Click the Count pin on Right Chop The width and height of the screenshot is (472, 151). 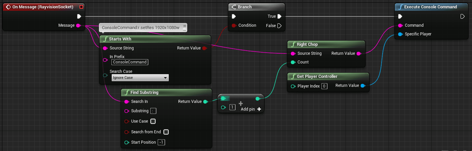pyautogui.click(x=293, y=62)
